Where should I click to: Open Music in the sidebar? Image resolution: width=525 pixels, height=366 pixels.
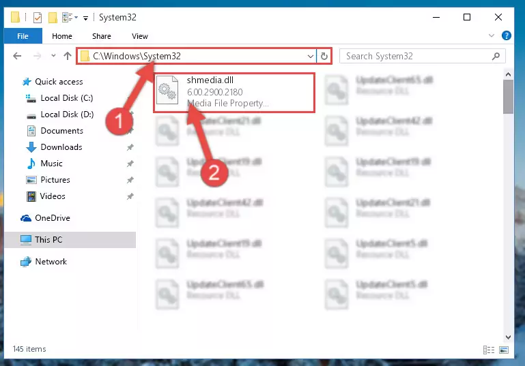coord(51,164)
